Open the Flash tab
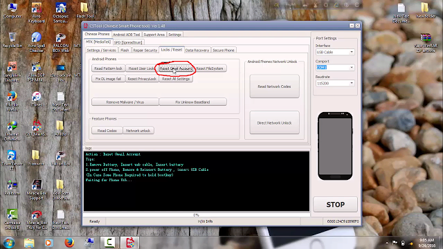This screenshot has height=249, width=443. (125, 50)
